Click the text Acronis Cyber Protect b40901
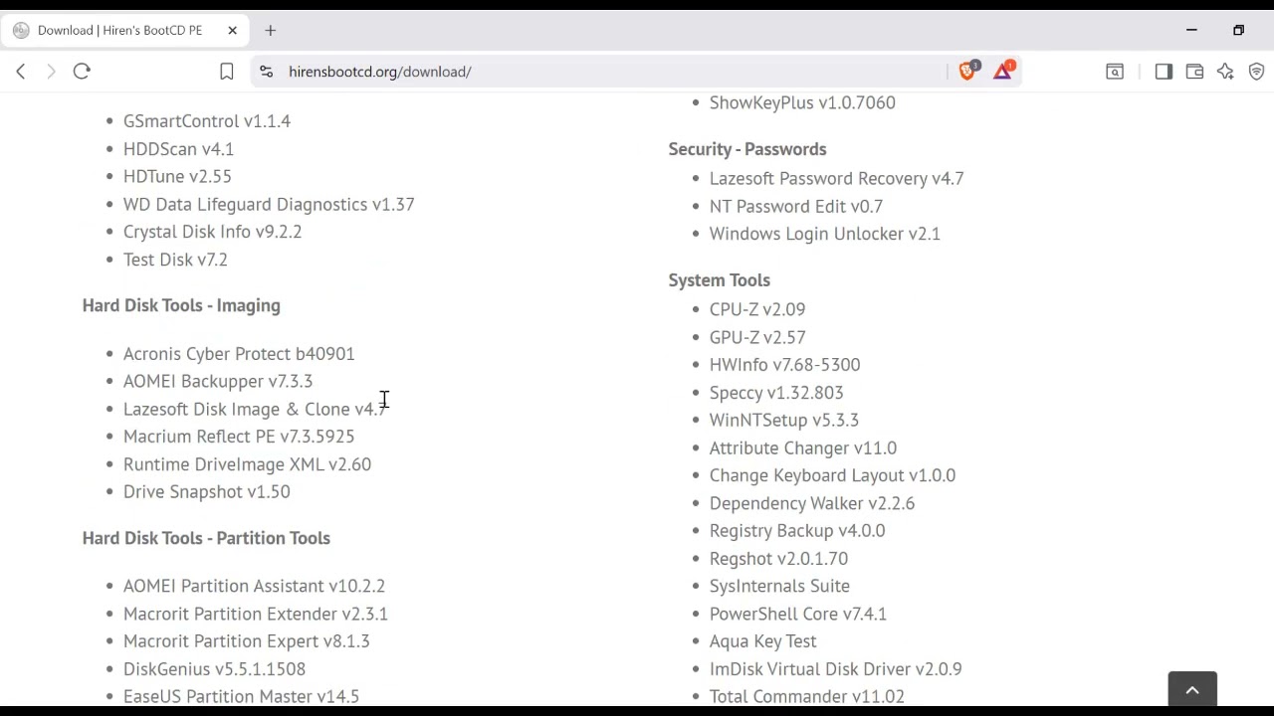 point(239,354)
